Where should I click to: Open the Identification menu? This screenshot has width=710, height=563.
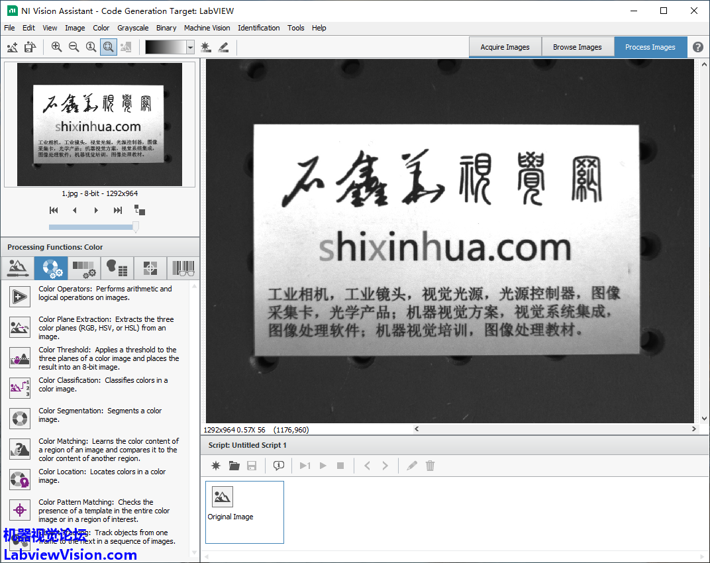tap(258, 28)
